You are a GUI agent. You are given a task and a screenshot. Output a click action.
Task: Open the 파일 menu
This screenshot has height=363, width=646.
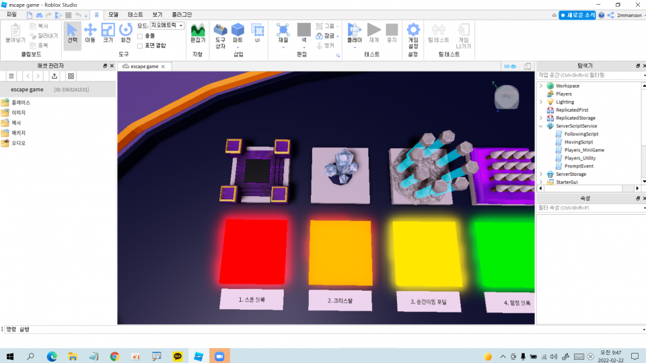point(11,14)
